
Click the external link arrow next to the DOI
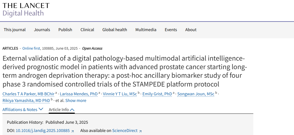pos(73,131)
